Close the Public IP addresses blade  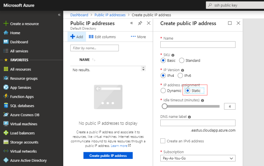point(149,23)
